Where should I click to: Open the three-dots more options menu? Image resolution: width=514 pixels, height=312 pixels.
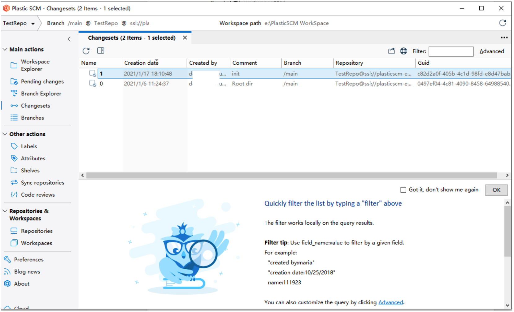point(504,37)
